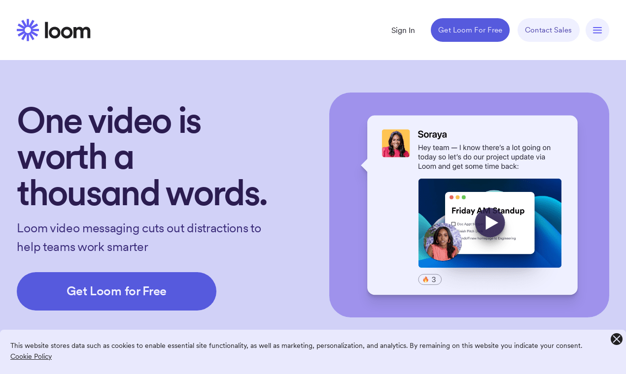Click the Hey team message text
The width and height of the screenshot is (626, 374).
click(484, 157)
